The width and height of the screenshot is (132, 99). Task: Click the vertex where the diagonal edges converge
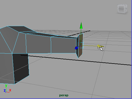pos(12,53)
